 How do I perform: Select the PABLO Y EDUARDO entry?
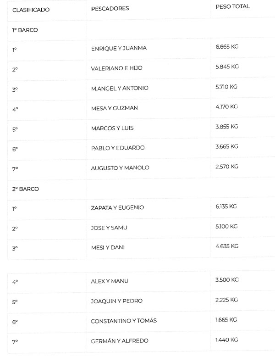118,148
